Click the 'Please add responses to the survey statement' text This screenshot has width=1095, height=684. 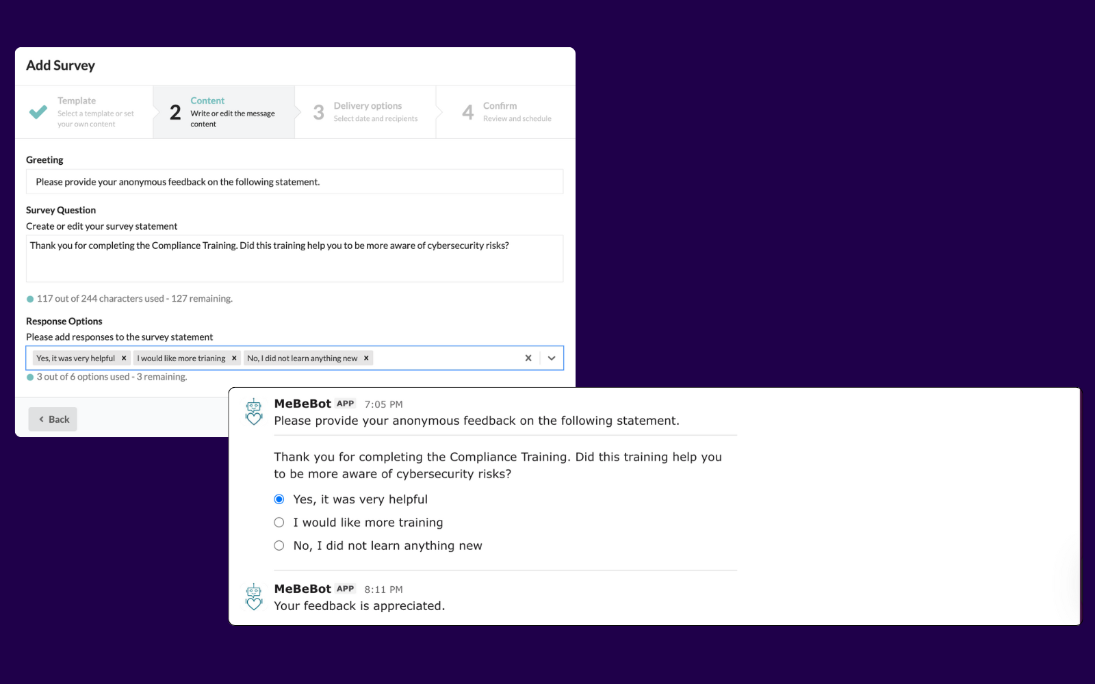pos(120,337)
